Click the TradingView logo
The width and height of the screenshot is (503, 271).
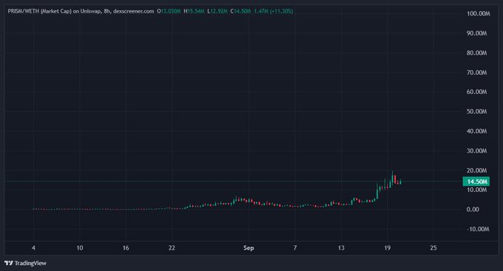point(25,264)
